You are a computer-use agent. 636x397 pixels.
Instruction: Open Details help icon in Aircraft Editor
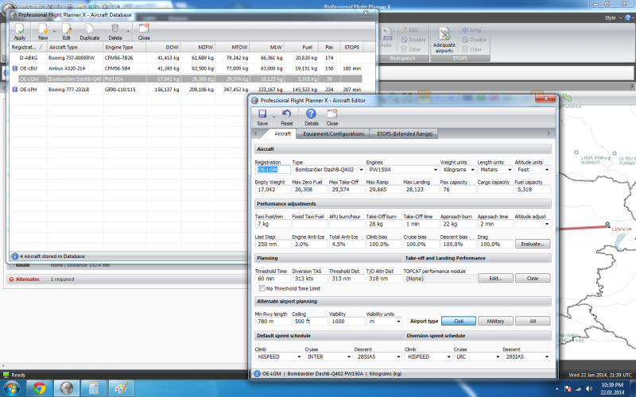(311, 114)
